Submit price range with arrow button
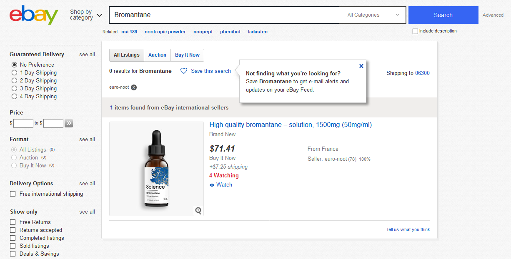This screenshot has width=511, height=259. pyautogui.click(x=69, y=123)
